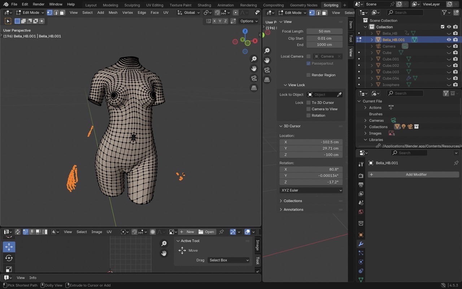Open the Modifiers wrench properties tab
This screenshot has width=462, height=289.
[x=361, y=244]
